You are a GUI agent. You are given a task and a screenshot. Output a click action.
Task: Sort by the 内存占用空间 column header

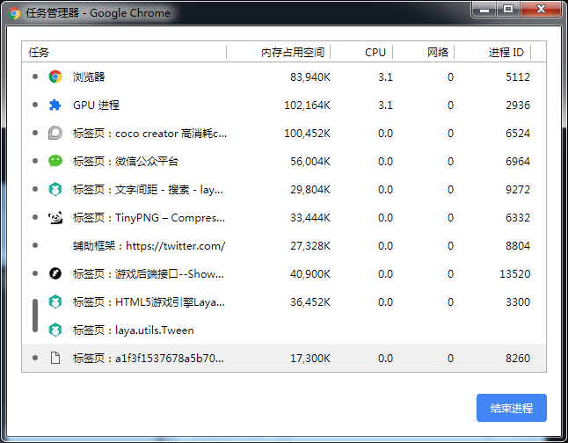(x=279, y=52)
